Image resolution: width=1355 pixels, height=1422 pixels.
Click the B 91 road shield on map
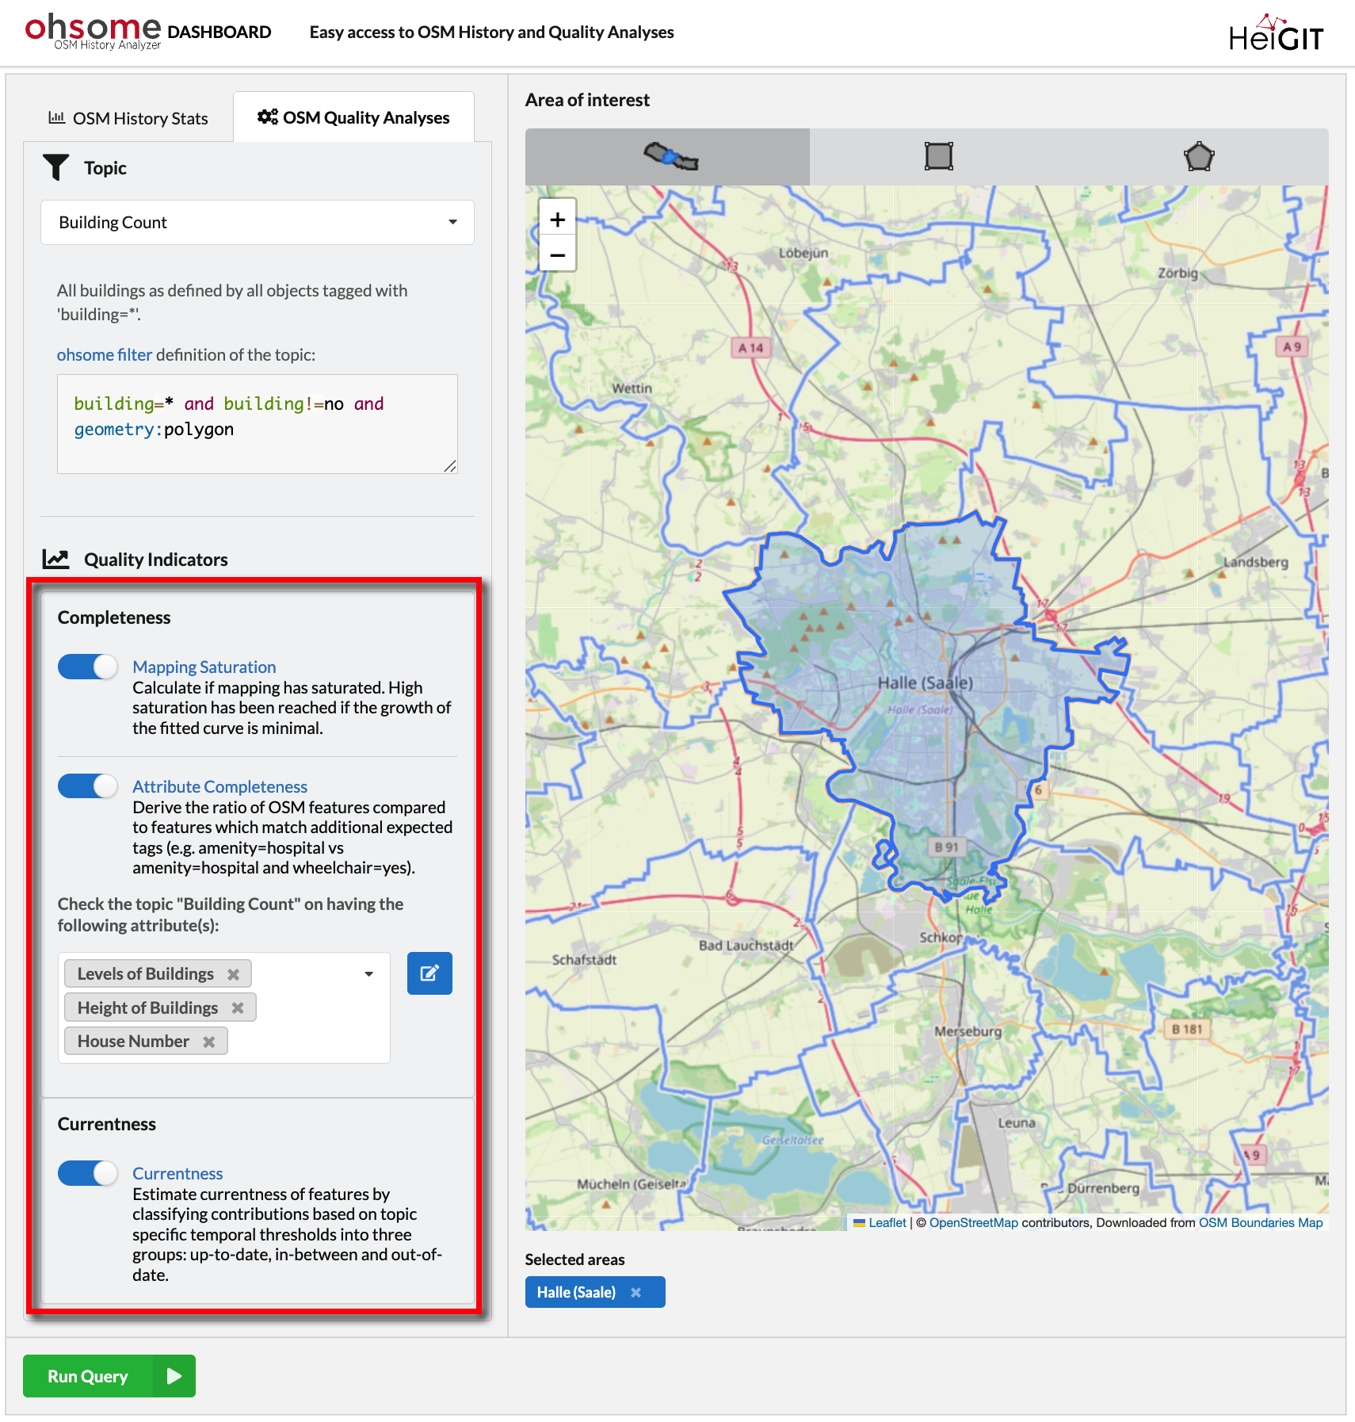coord(946,847)
